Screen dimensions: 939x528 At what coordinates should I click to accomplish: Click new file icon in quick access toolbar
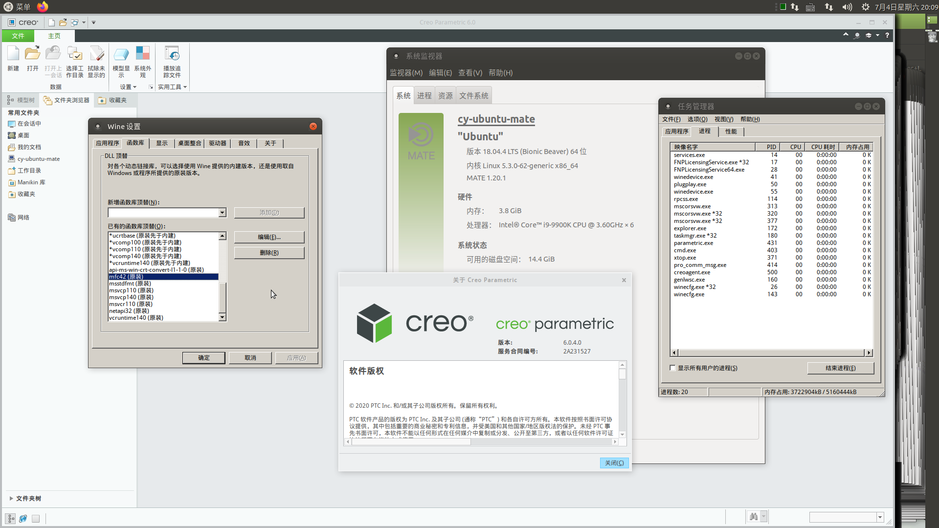click(x=51, y=22)
